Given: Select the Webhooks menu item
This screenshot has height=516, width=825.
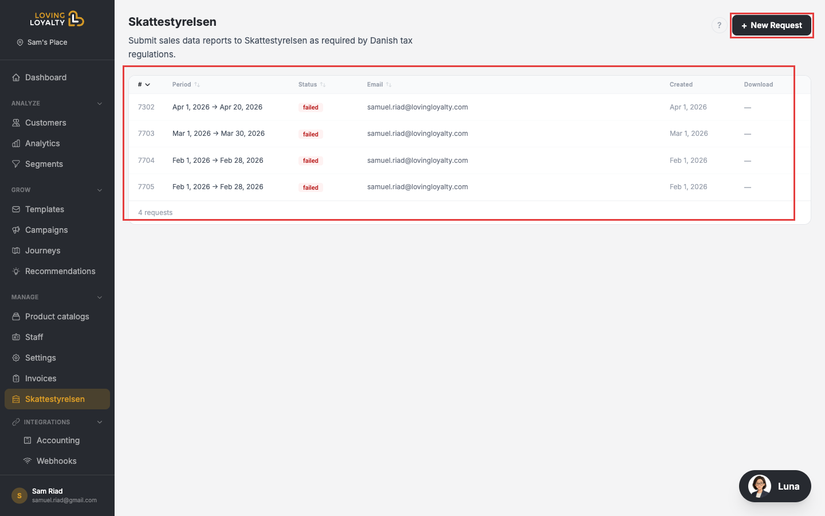Looking at the screenshot, I should 57,461.
